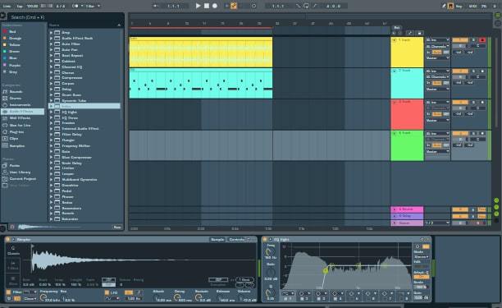Click the Link button in control bar
Screen dimensions: 502x308
click(x=7, y=6)
